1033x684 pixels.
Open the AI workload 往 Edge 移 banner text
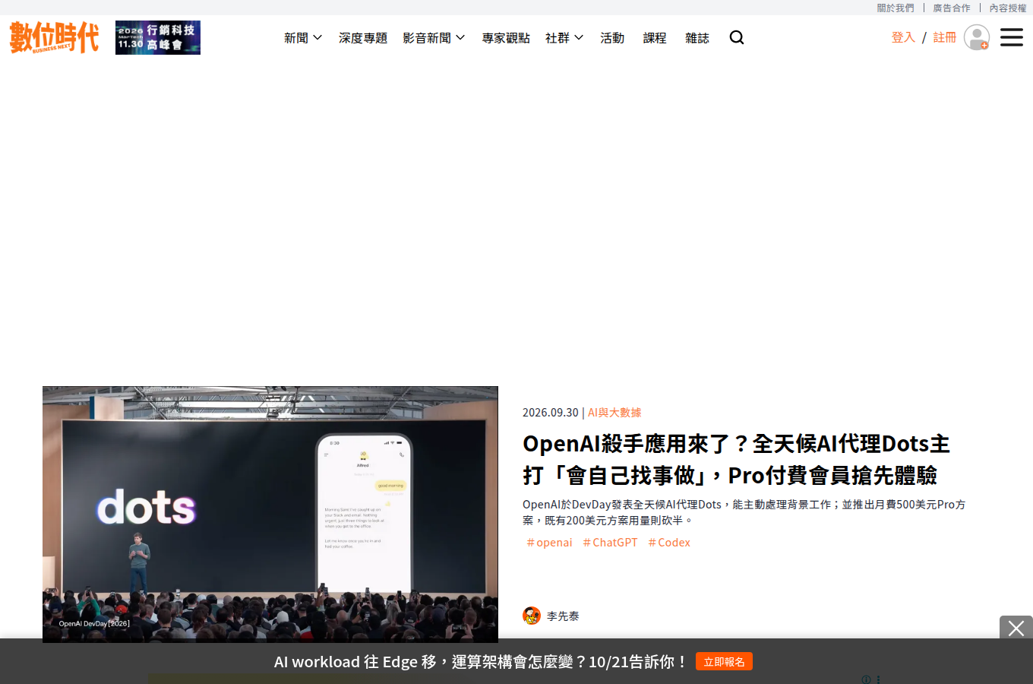point(480,662)
